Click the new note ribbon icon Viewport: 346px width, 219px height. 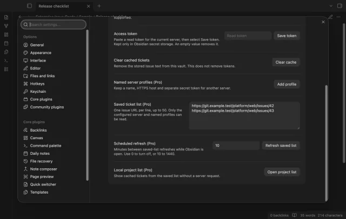(6, 17)
